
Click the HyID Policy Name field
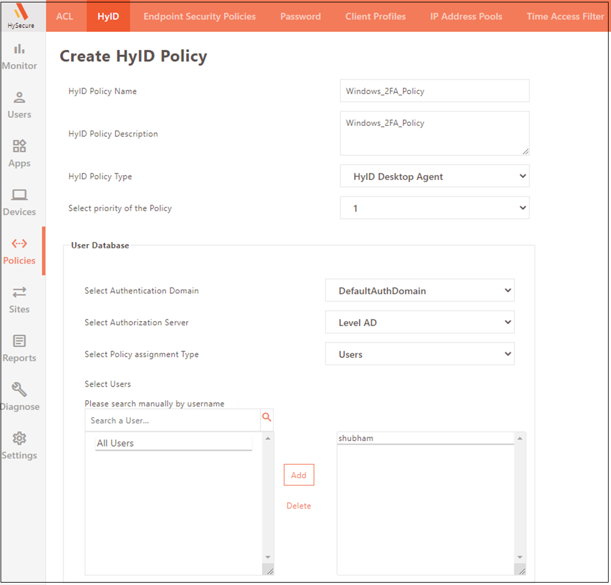(x=435, y=91)
